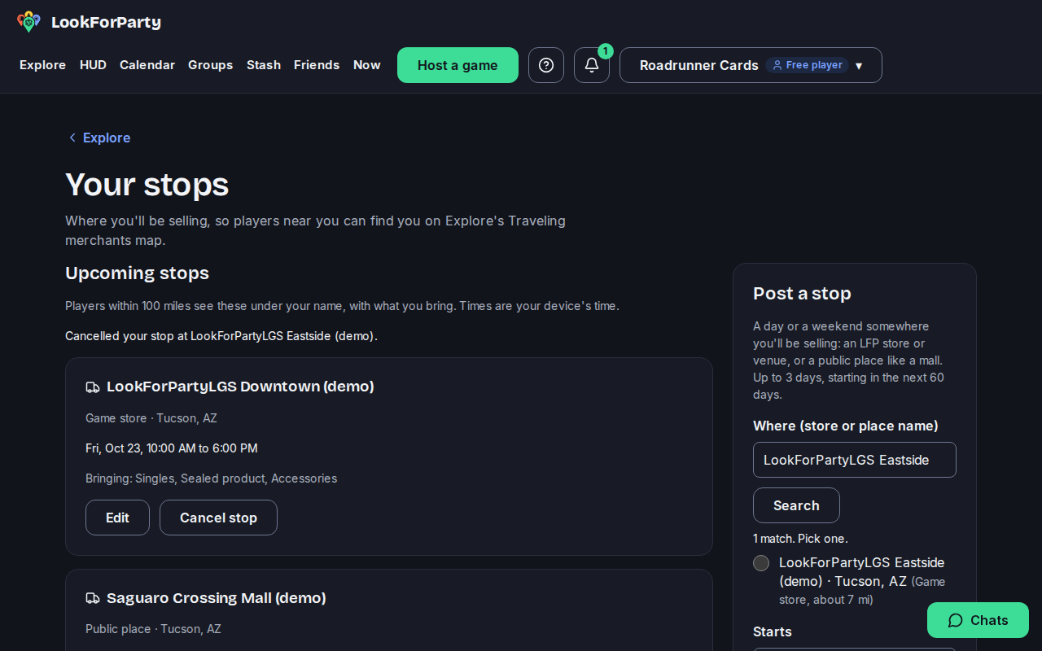Focus the Where store or place name field

(x=855, y=460)
